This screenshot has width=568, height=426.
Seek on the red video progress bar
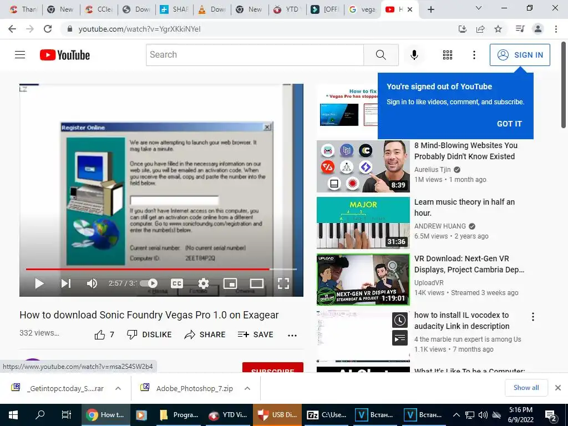point(161,269)
